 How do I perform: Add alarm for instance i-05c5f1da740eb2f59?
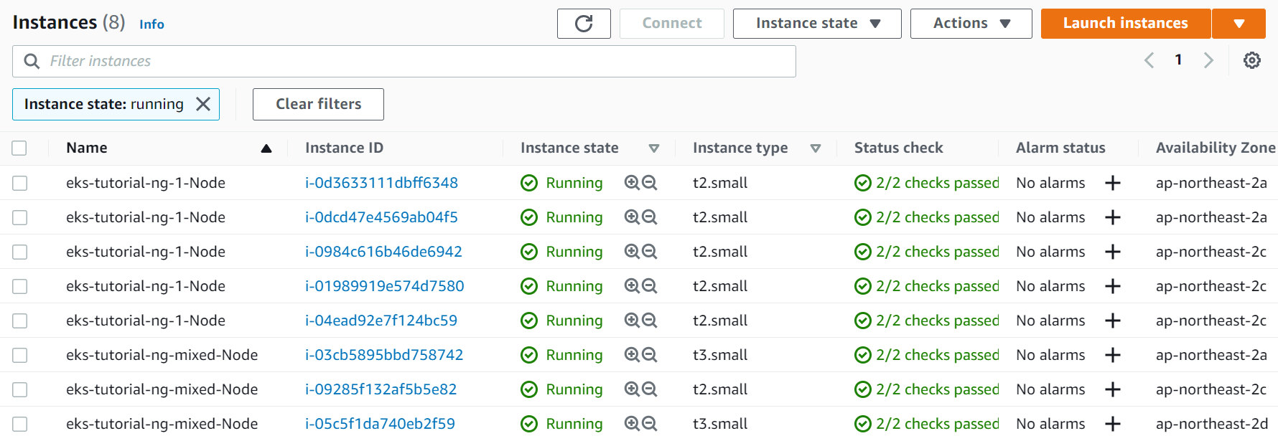click(x=1113, y=424)
